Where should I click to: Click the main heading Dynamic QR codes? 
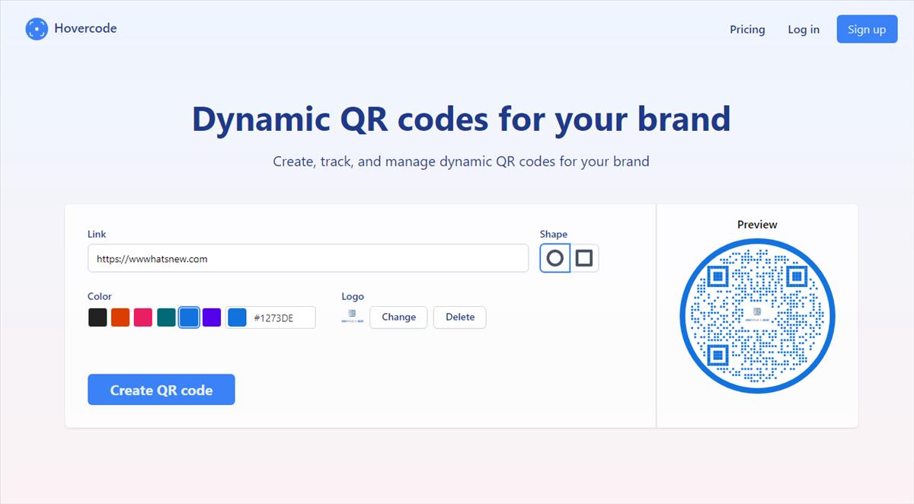461,119
